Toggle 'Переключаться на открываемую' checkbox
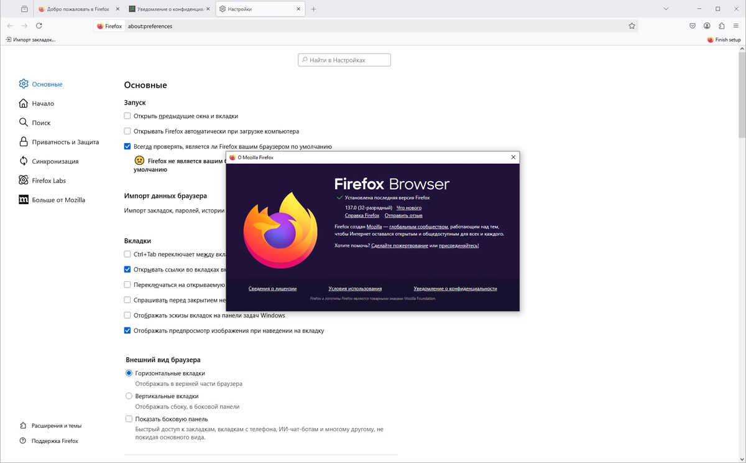This screenshot has height=463, width=746. (x=127, y=285)
